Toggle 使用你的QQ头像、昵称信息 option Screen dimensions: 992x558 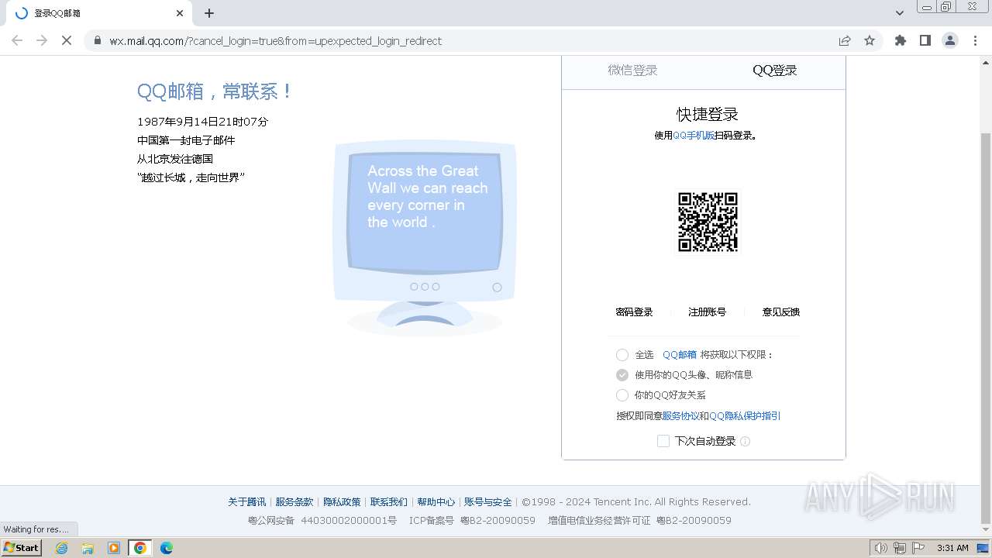(622, 375)
